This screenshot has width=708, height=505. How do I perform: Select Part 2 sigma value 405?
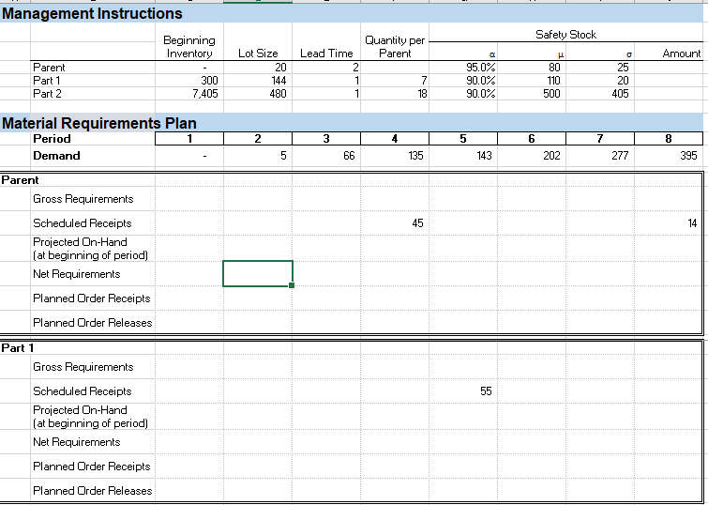(620, 94)
